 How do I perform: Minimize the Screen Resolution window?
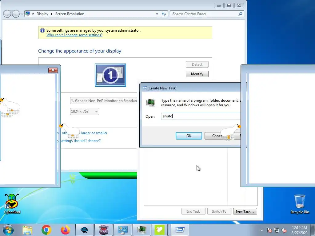pyautogui.click(x=219, y=6)
